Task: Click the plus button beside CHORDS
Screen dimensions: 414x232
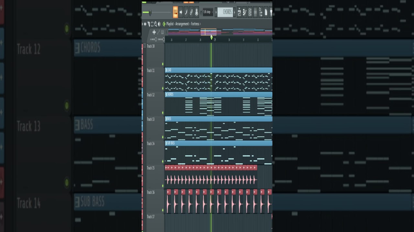Action: (x=234, y=12)
